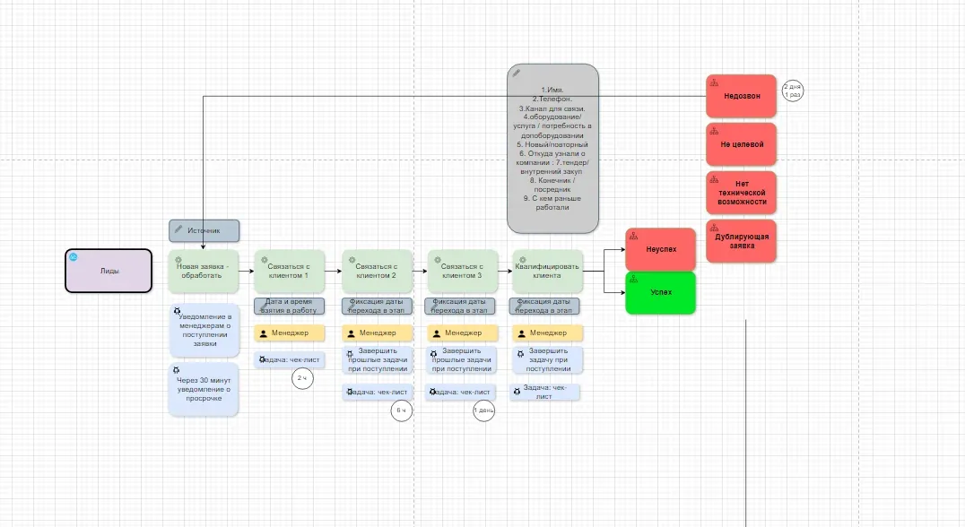Click person icon of Менеджер below Квалифицировать клиента
The image size is (965, 527).
pyautogui.click(x=522, y=333)
